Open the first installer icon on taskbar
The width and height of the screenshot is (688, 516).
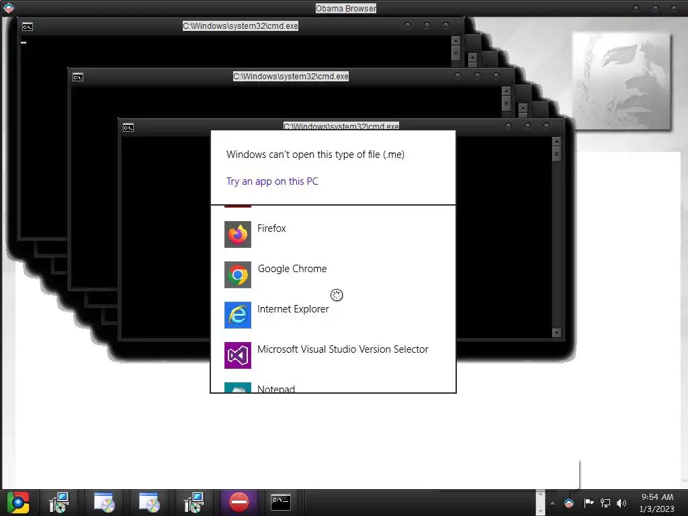click(59, 503)
